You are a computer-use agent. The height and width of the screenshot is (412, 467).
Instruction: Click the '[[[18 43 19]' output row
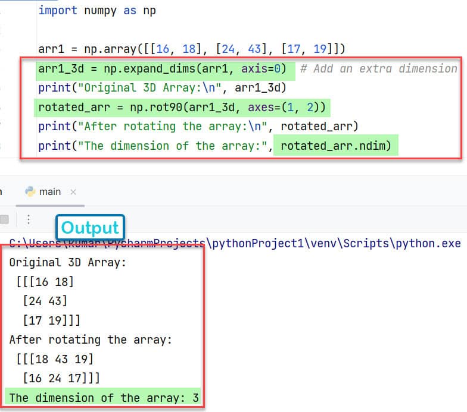(55, 359)
